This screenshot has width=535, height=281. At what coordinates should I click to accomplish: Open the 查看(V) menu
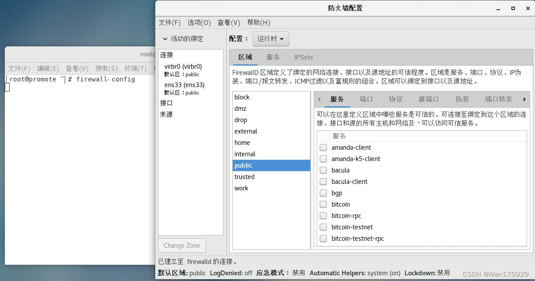point(229,22)
